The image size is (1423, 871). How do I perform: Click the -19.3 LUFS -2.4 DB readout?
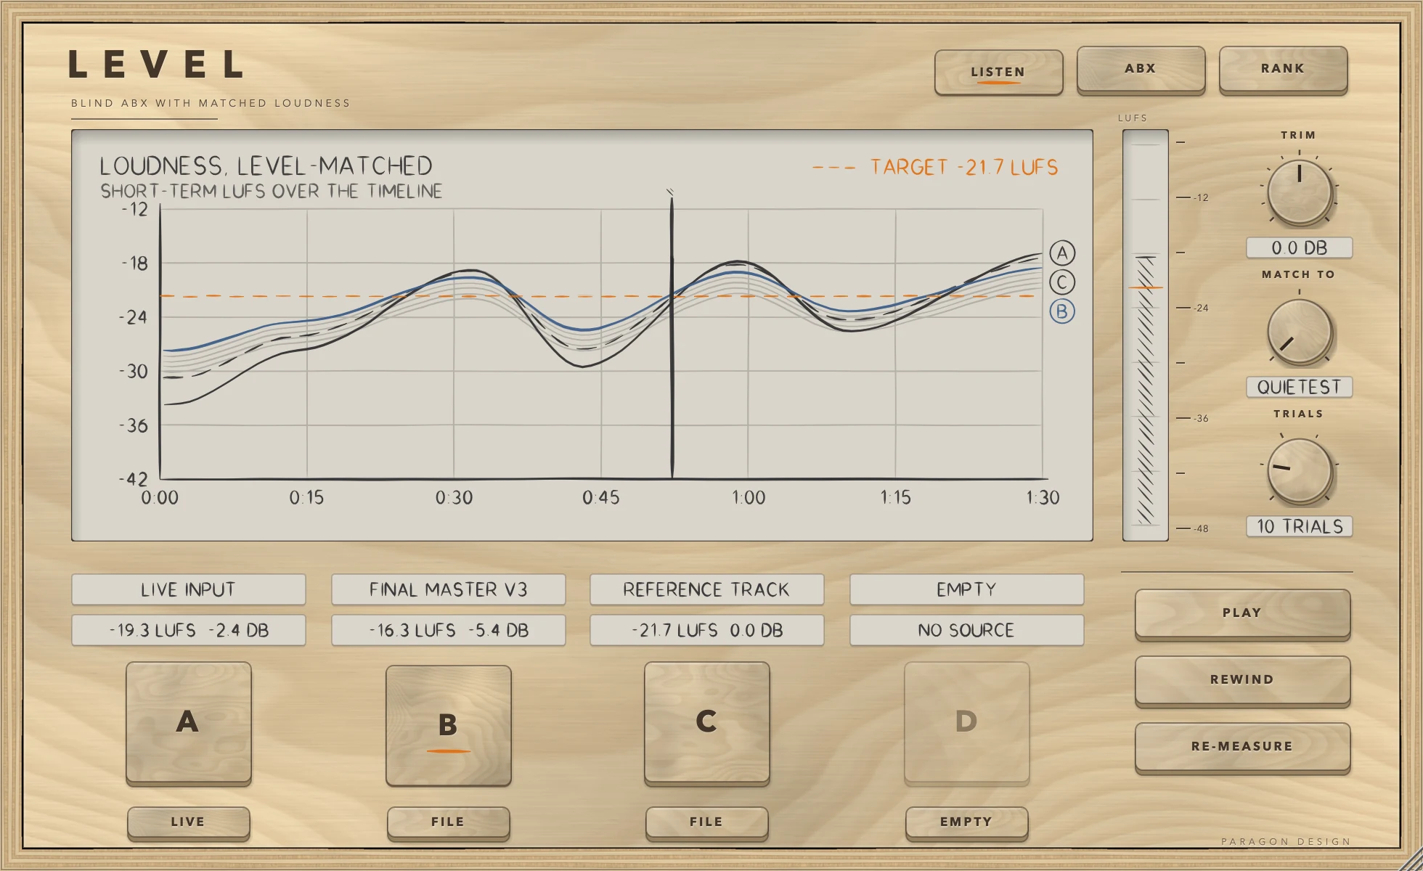click(188, 630)
